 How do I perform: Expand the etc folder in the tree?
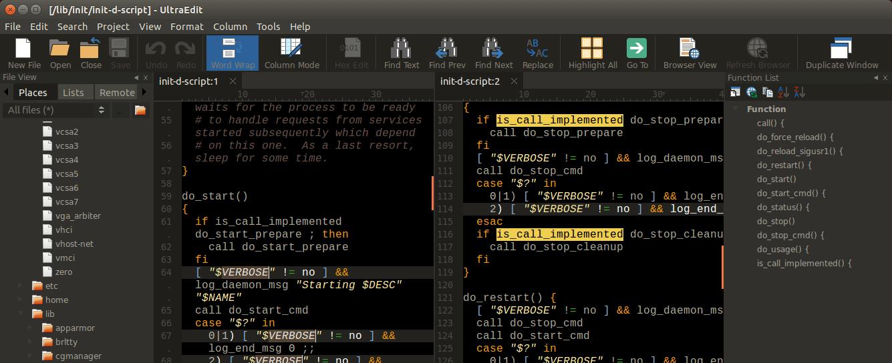[20, 286]
